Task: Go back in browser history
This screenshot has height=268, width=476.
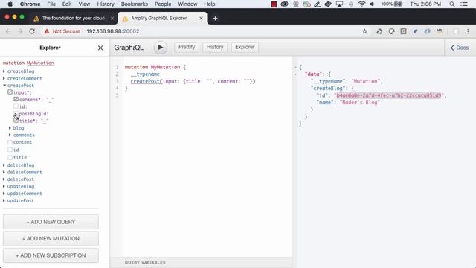Action: (x=8, y=31)
